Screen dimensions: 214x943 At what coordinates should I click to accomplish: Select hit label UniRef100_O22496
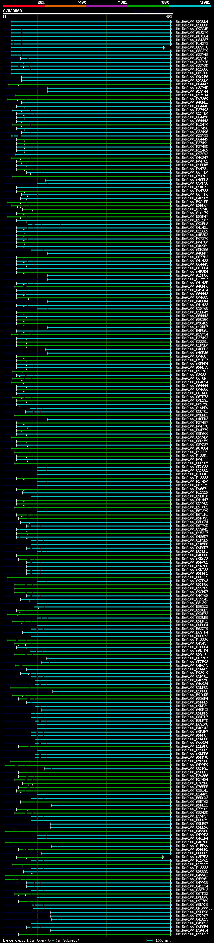click(192, 132)
